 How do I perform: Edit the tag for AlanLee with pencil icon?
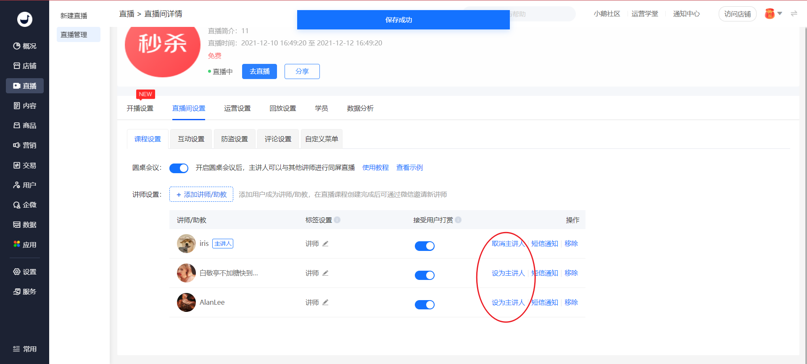click(325, 303)
